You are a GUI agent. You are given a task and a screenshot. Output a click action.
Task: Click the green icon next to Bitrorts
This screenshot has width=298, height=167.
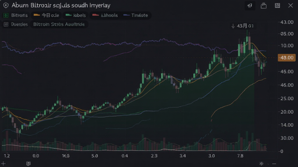pyautogui.click(x=6, y=15)
